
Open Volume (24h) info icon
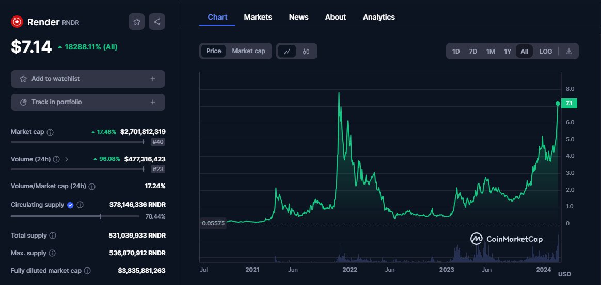pos(56,159)
